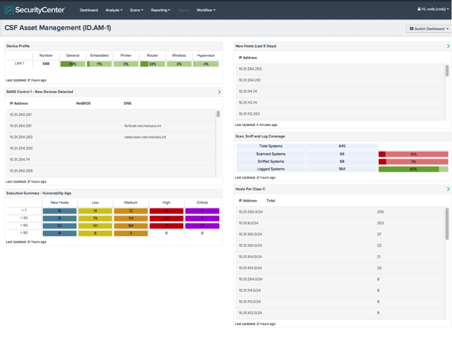Click the Printer 0% bar
The image size is (452, 345).
pos(126,64)
